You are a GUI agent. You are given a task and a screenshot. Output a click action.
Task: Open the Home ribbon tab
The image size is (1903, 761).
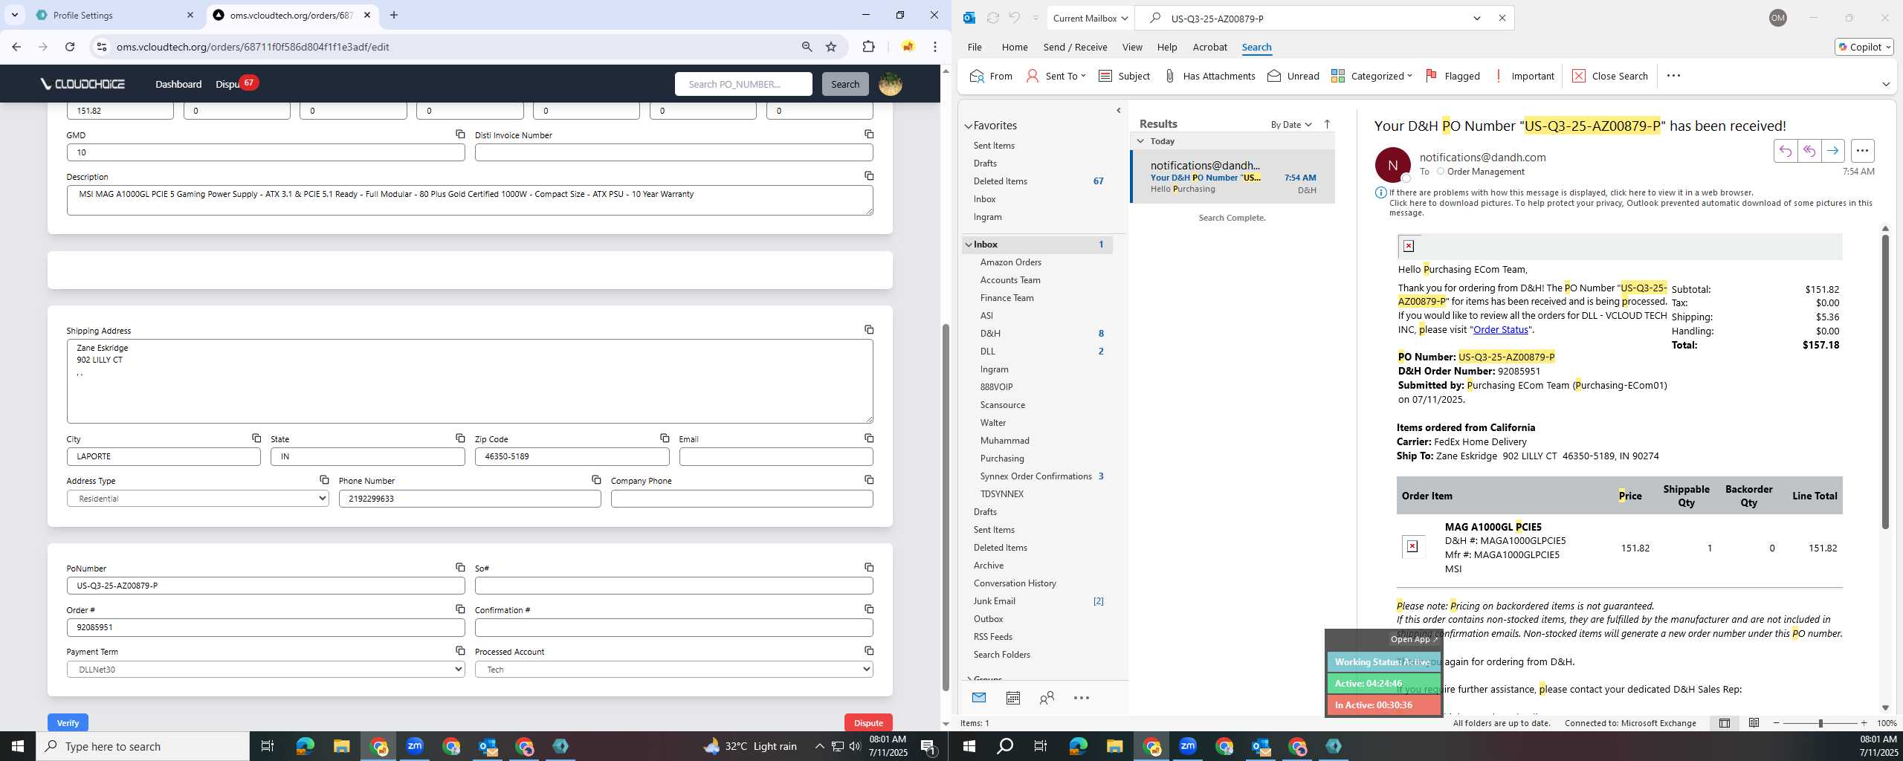click(1014, 47)
